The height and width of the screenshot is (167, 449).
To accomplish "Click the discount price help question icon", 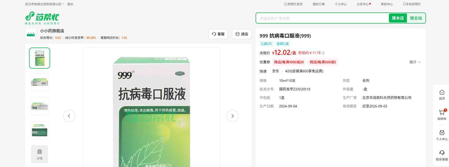I will click(323, 53).
